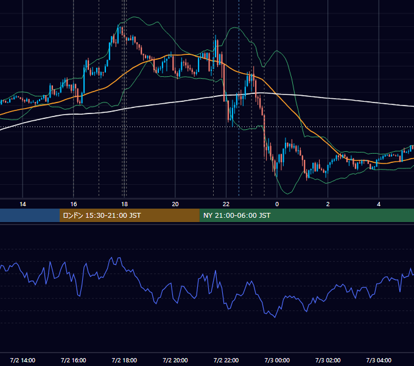Screen dimensions: 414x366
Task: Click the 7/2 14:00 date label
Action: (23, 360)
